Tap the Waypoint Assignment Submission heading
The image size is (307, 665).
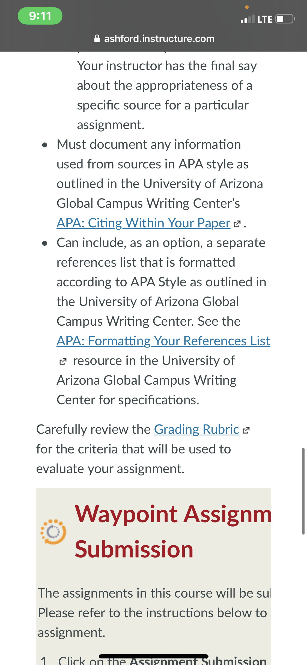click(x=173, y=531)
